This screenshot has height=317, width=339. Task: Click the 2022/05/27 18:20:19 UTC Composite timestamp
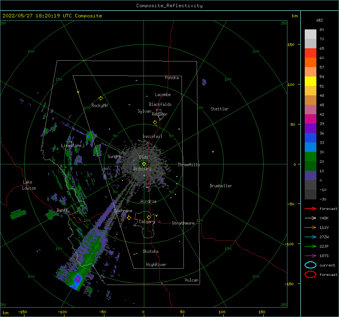pyautogui.click(x=52, y=16)
